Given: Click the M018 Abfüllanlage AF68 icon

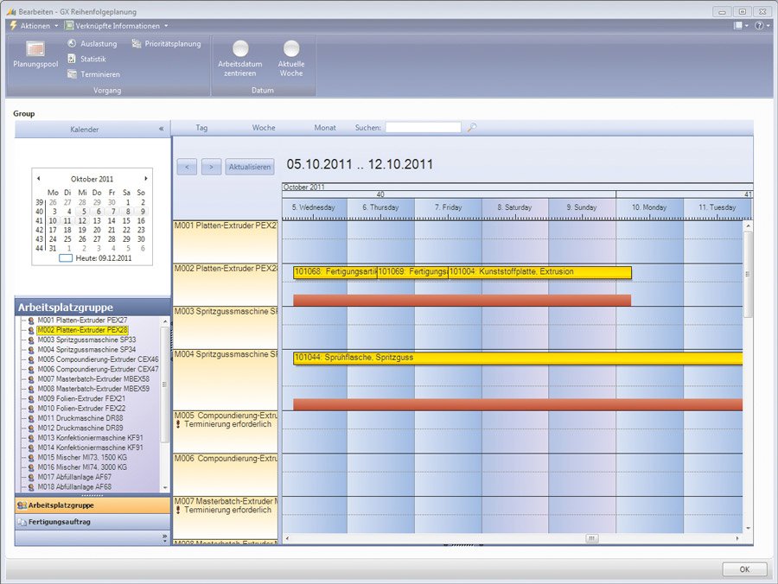Looking at the screenshot, I should [x=31, y=487].
